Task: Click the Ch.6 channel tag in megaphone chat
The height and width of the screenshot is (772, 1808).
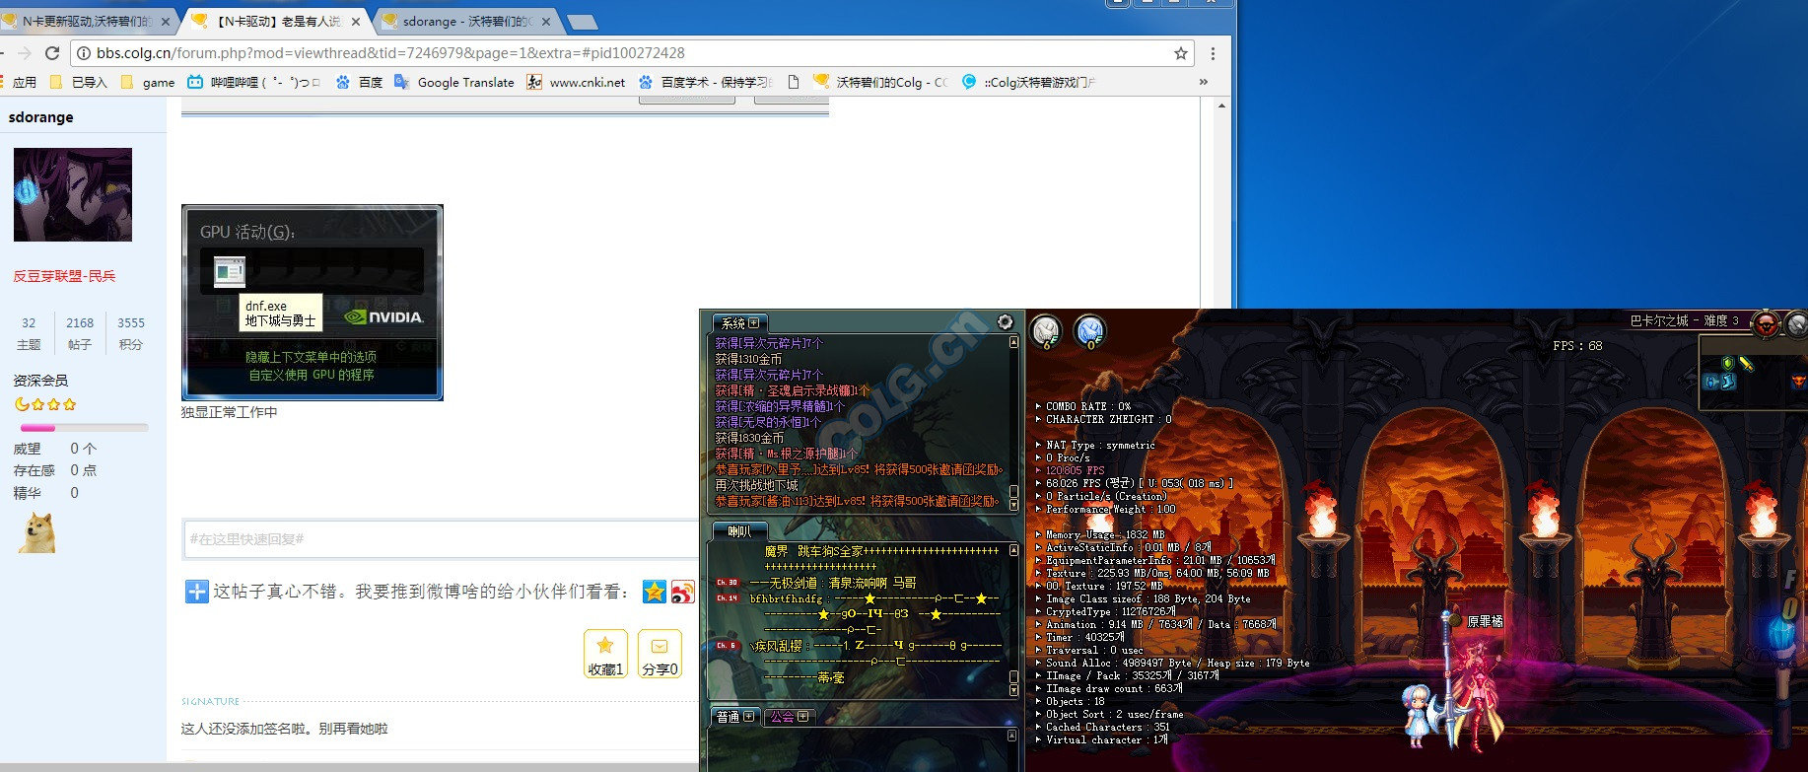Action: tap(727, 646)
